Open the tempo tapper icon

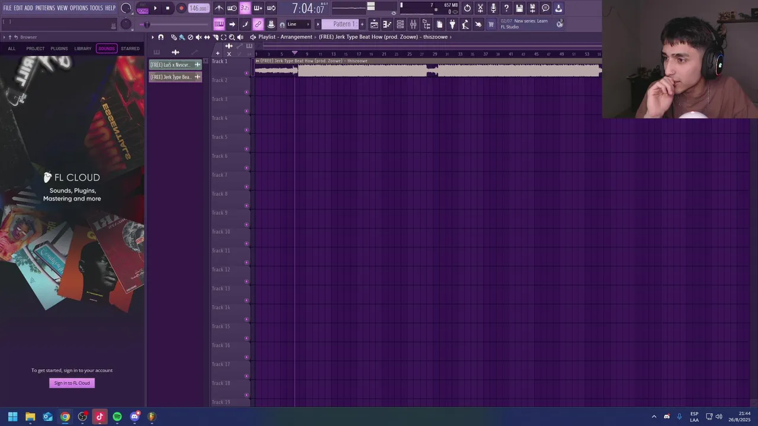[465, 24]
